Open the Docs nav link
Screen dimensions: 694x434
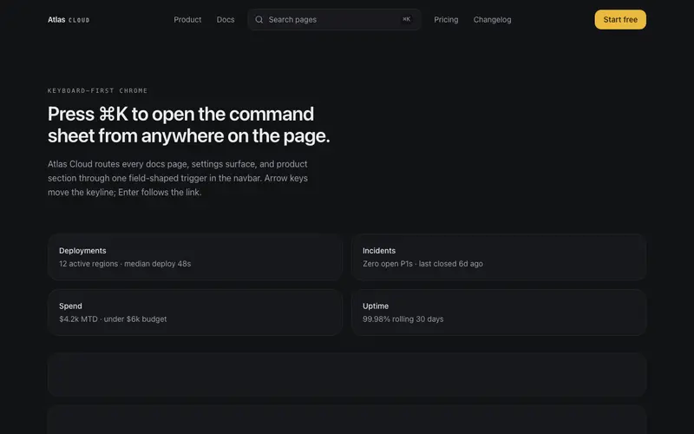tap(226, 20)
